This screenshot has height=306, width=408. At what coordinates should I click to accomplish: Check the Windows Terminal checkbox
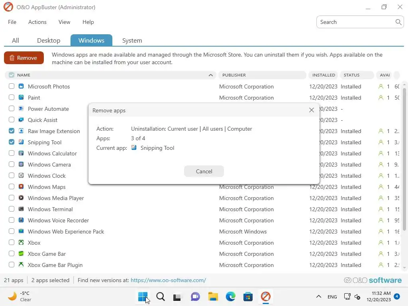[x=12, y=209]
